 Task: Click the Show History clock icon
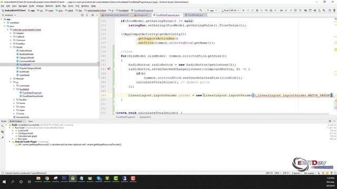(295, 10)
